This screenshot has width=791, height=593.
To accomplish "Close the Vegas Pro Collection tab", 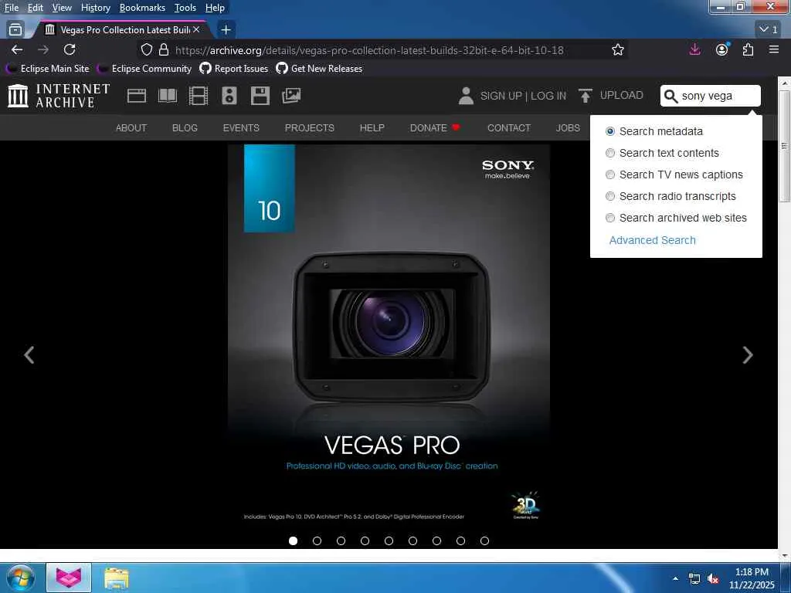I will tap(196, 30).
